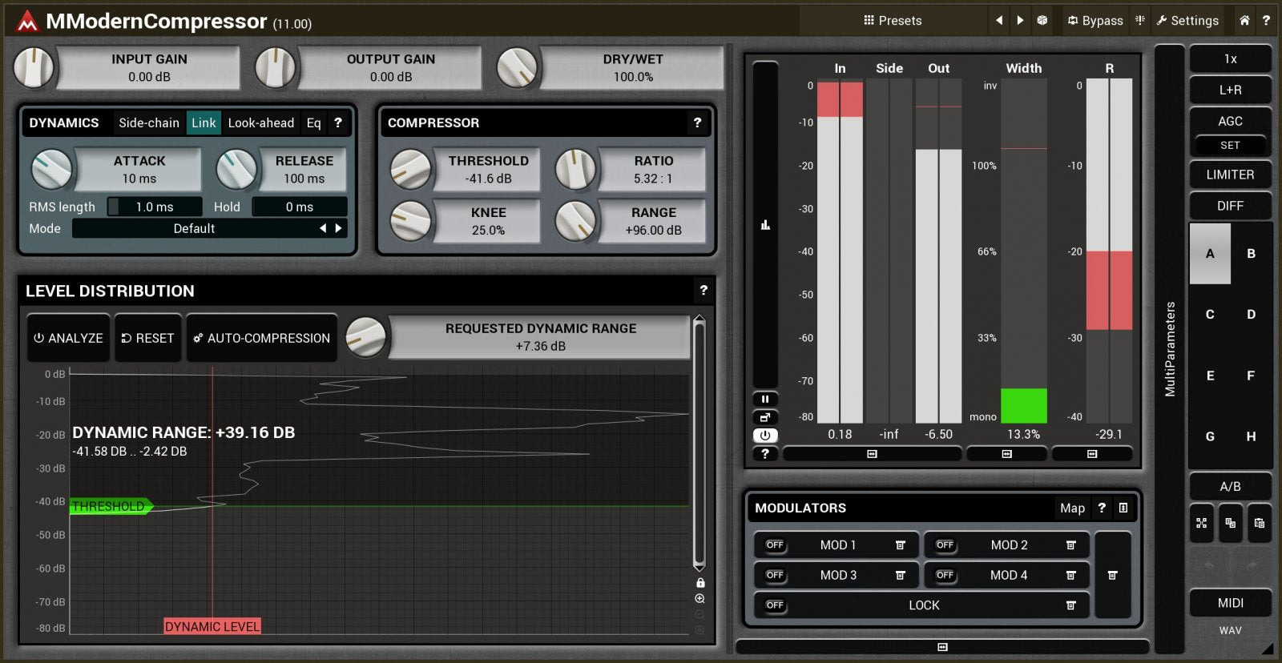Click the random preset dice icon
1282x663 pixels.
(1042, 21)
